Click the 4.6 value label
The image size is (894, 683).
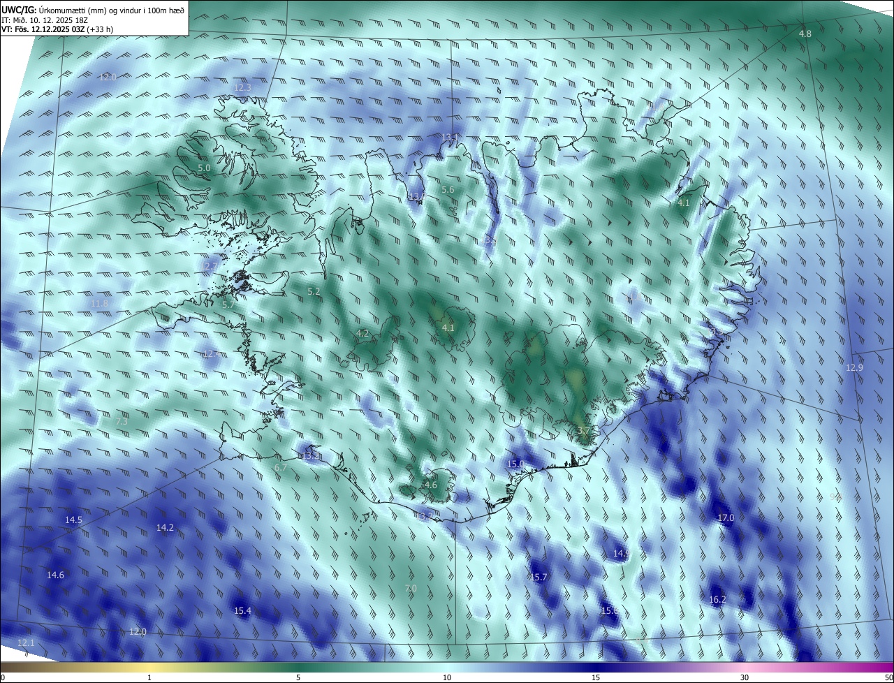point(431,485)
